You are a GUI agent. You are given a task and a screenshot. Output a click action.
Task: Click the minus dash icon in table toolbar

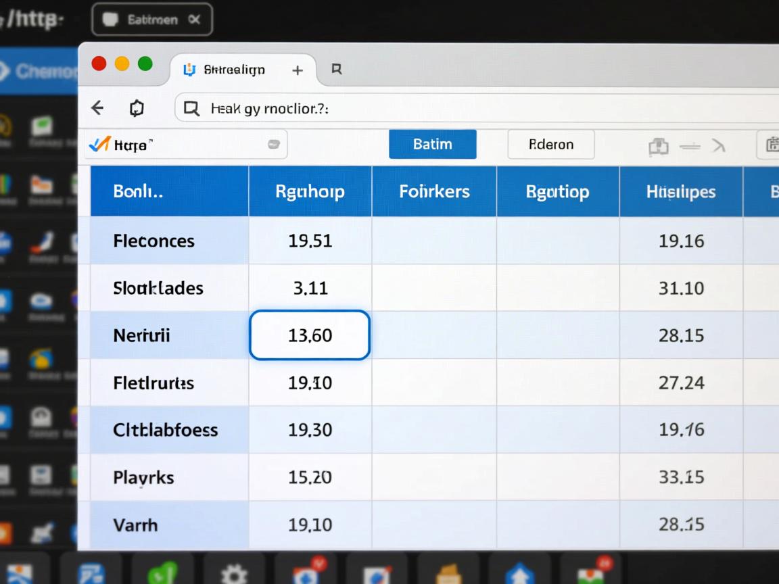point(689,145)
